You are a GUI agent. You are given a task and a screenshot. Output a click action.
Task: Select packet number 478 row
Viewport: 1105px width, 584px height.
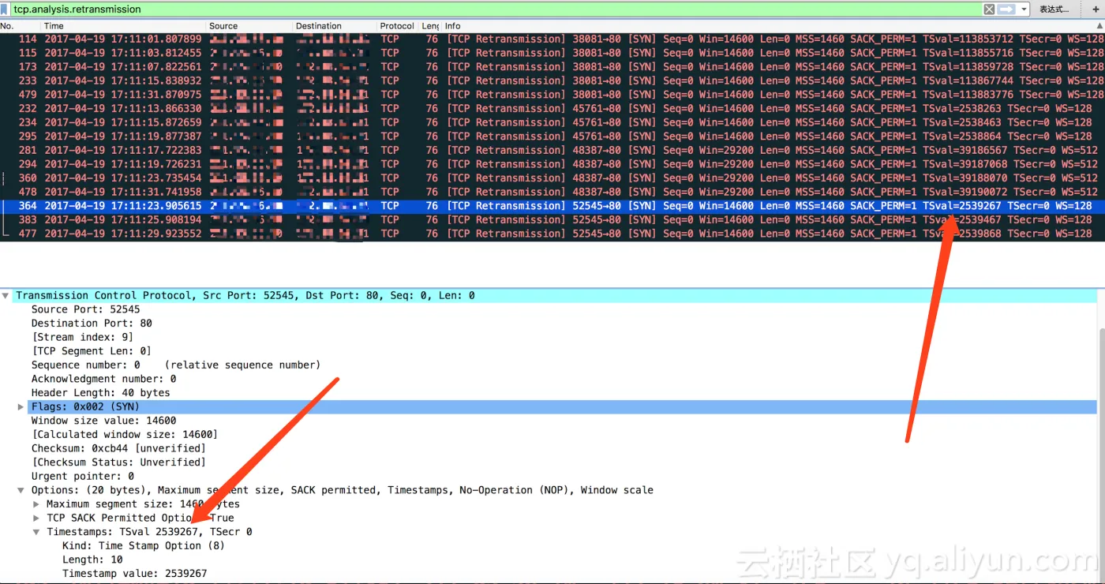point(552,192)
